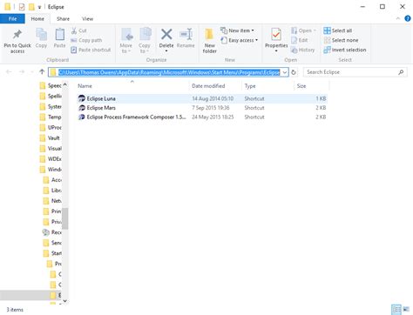Click navigation pane scroll down arrow
Image resolution: width=413 pixels, height=315 pixels.
coord(65,301)
